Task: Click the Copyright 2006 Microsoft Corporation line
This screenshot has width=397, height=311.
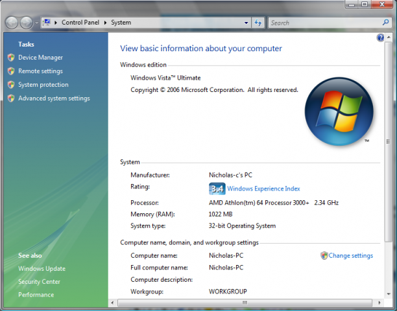Action: [x=215, y=90]
